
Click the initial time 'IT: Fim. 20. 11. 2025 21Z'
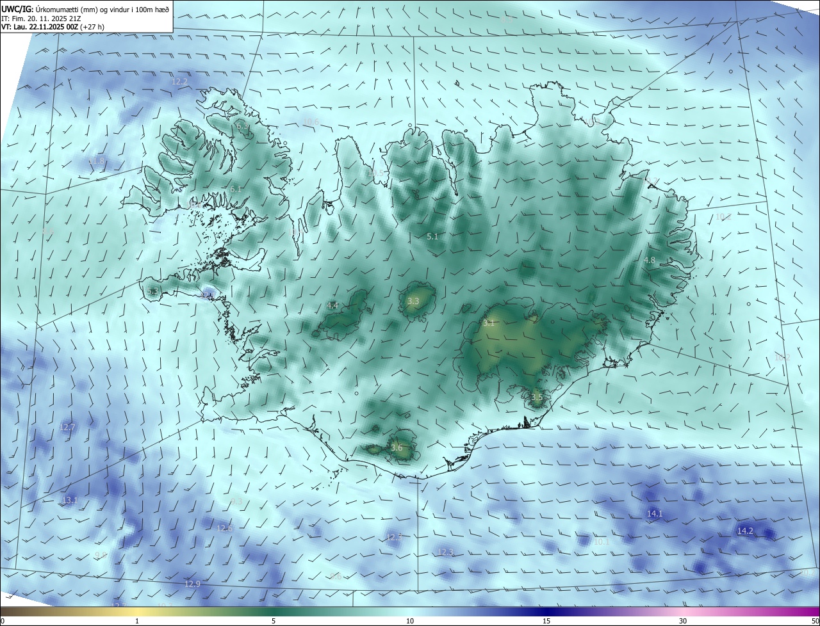point(40,18)
